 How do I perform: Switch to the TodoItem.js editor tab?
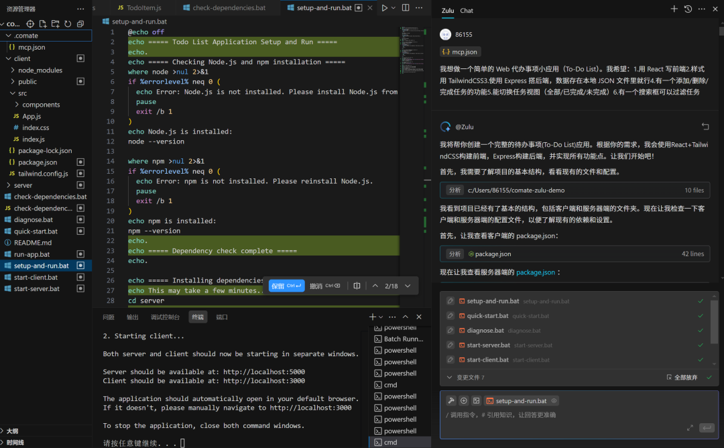pyautogui.click(x=139, y=8)
